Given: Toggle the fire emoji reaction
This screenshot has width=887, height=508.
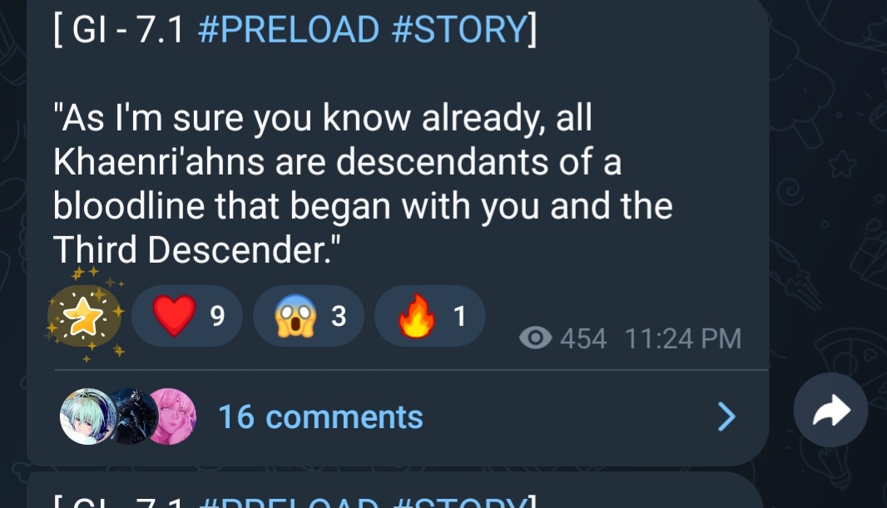Looking at the screenshot, I should tap(430, 316).
